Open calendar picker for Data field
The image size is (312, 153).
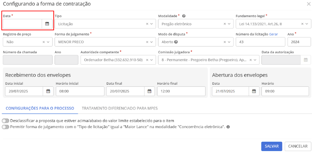pos(47,24)
